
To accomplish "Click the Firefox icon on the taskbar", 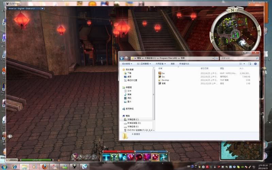I will point(44,167).
